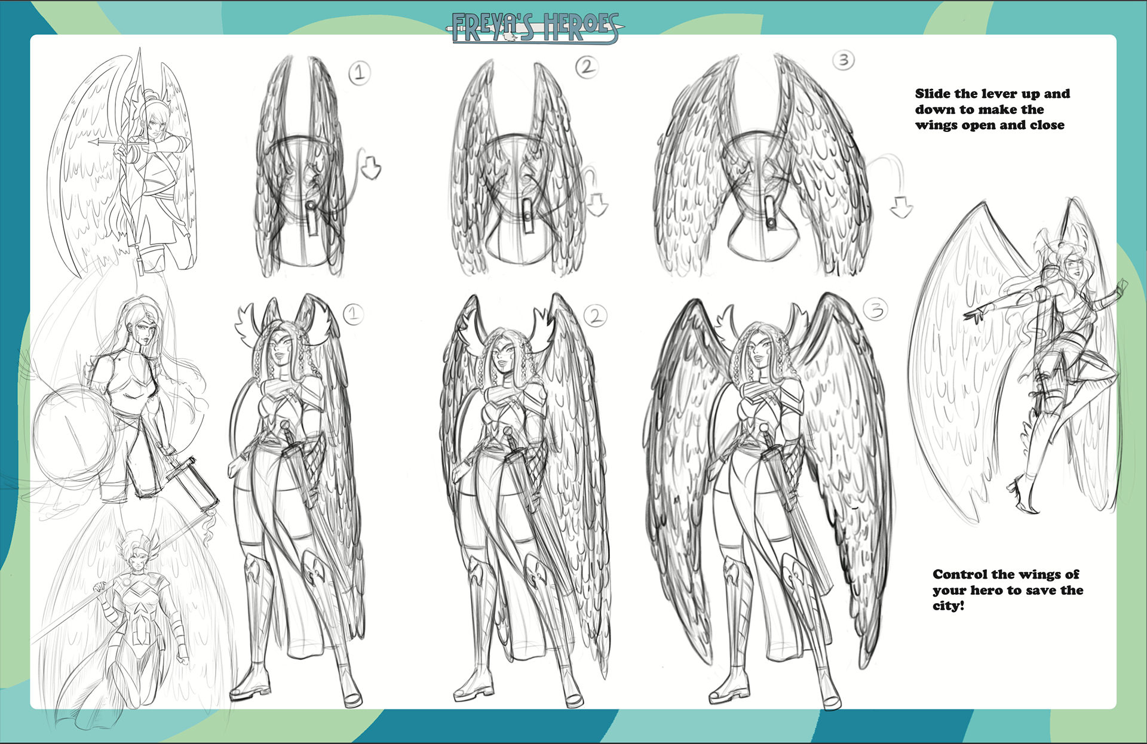The width and height of the screenshot is (1147, 744).
Task: Click the "Slide the lever up and down" text
Action: pyautogui.click(x=992, y=109)
